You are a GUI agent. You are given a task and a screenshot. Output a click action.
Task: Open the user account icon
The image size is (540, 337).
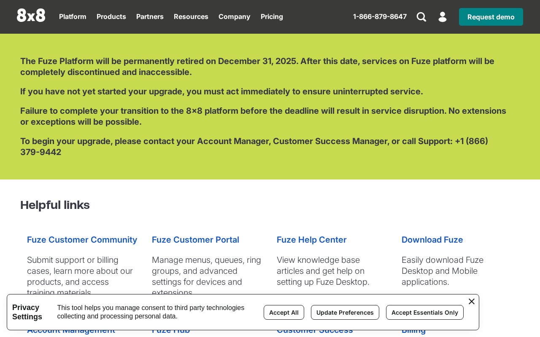coord(443,17)
